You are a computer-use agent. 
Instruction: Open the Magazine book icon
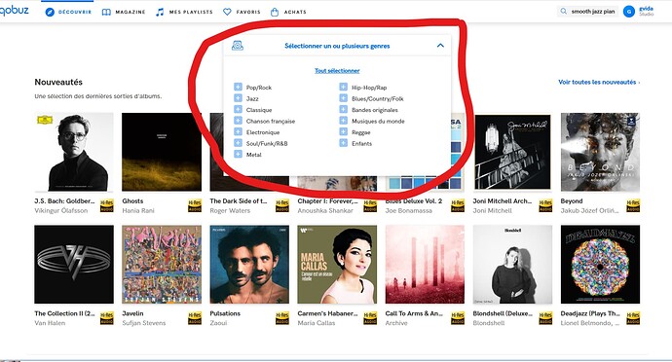pyautogui.click(x=106, y=12)
